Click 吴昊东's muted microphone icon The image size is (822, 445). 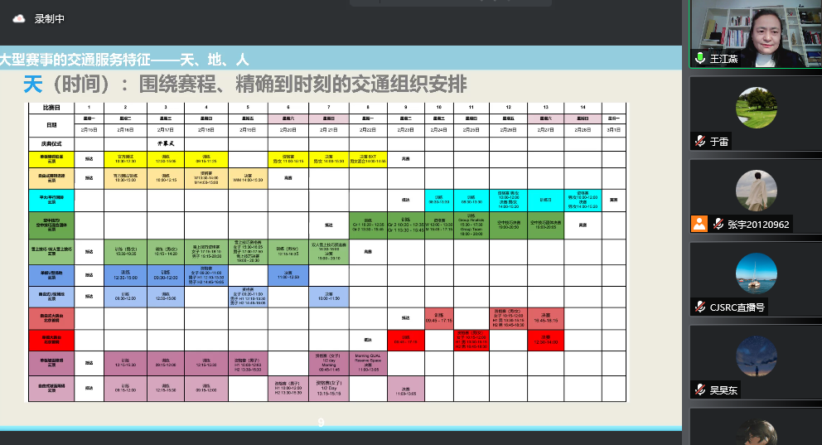pyautogui.click(x=700, y=390)
